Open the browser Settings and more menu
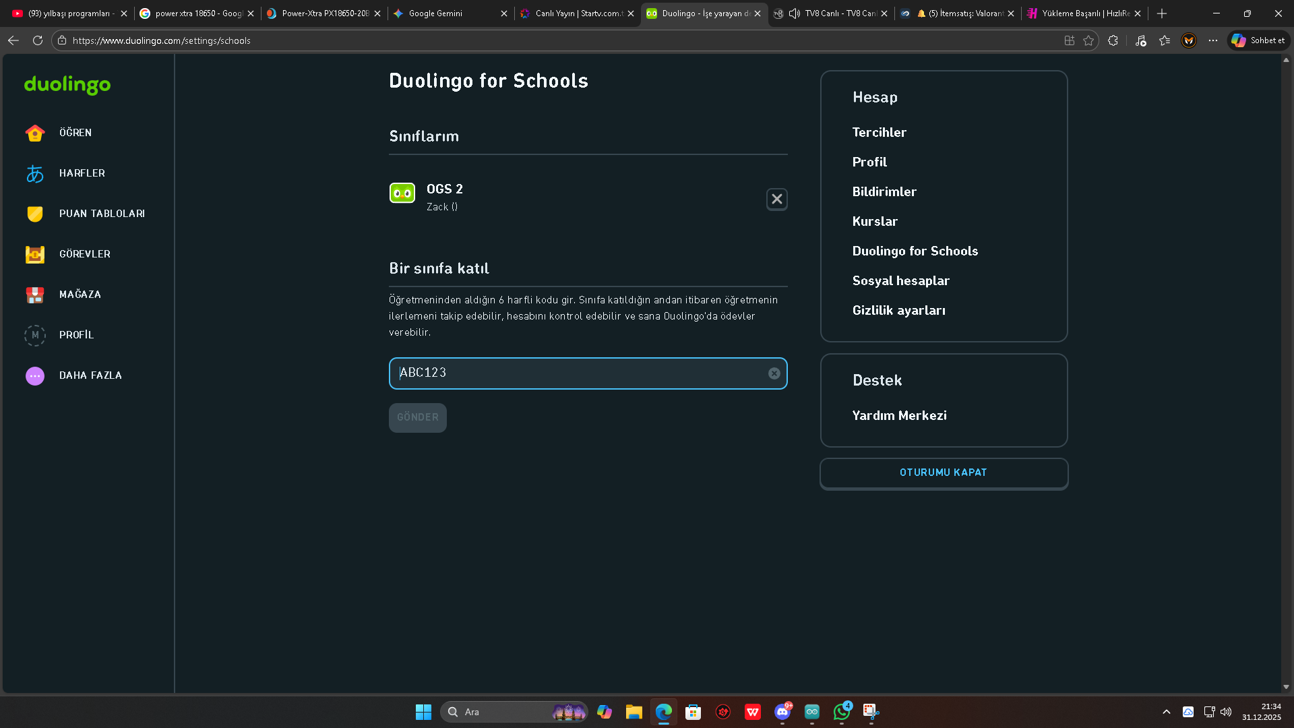1294x728 pixels. coord(1213,40)
